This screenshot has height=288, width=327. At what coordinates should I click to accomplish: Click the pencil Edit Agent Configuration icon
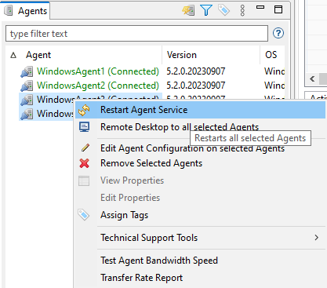point(85,148)
